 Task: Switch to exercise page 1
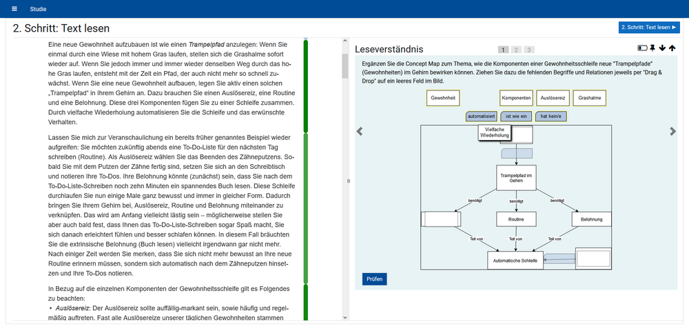pos(504,50)
